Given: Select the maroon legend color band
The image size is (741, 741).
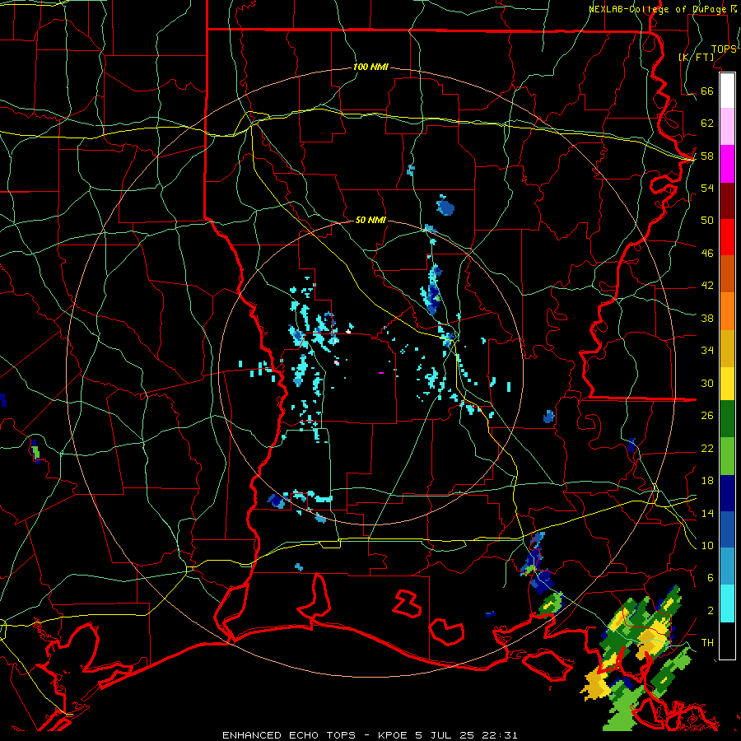Looking at the screenshot, I should (x=727, y=201).
